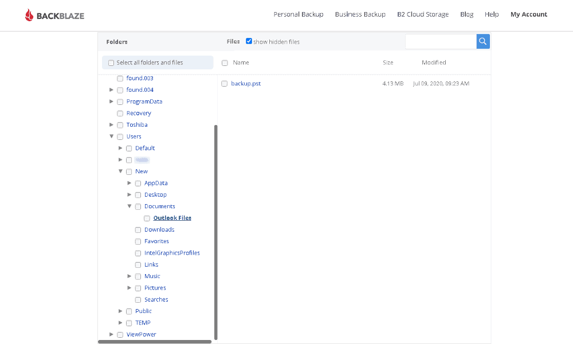
Task: Expand the Default user folder arrow
Action: [120, 148]
